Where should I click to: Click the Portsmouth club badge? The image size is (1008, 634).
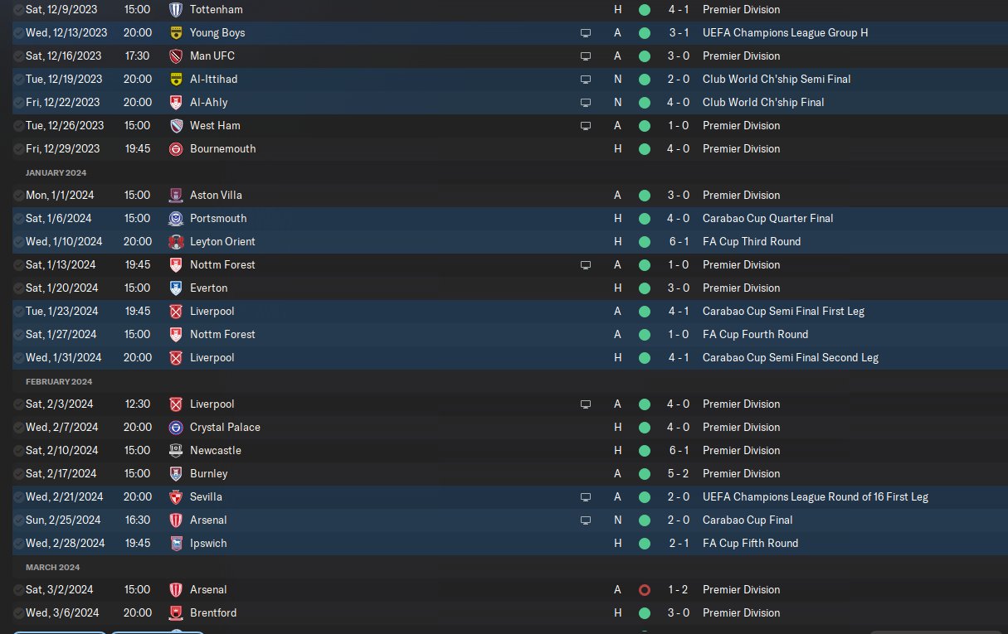point(175,219)
